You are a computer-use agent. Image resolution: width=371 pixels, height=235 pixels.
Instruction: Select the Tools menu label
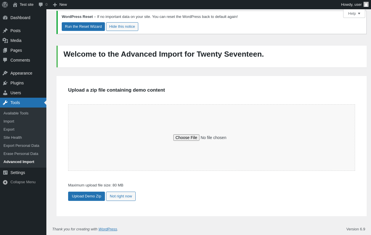pos(15,103)
